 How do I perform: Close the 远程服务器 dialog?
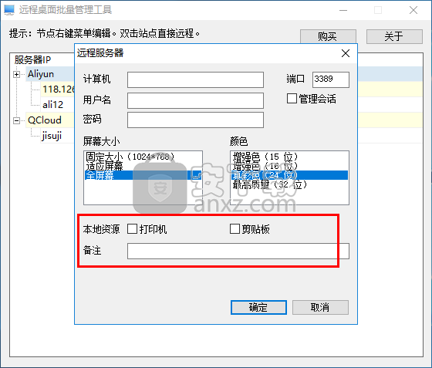coord(346,53)
